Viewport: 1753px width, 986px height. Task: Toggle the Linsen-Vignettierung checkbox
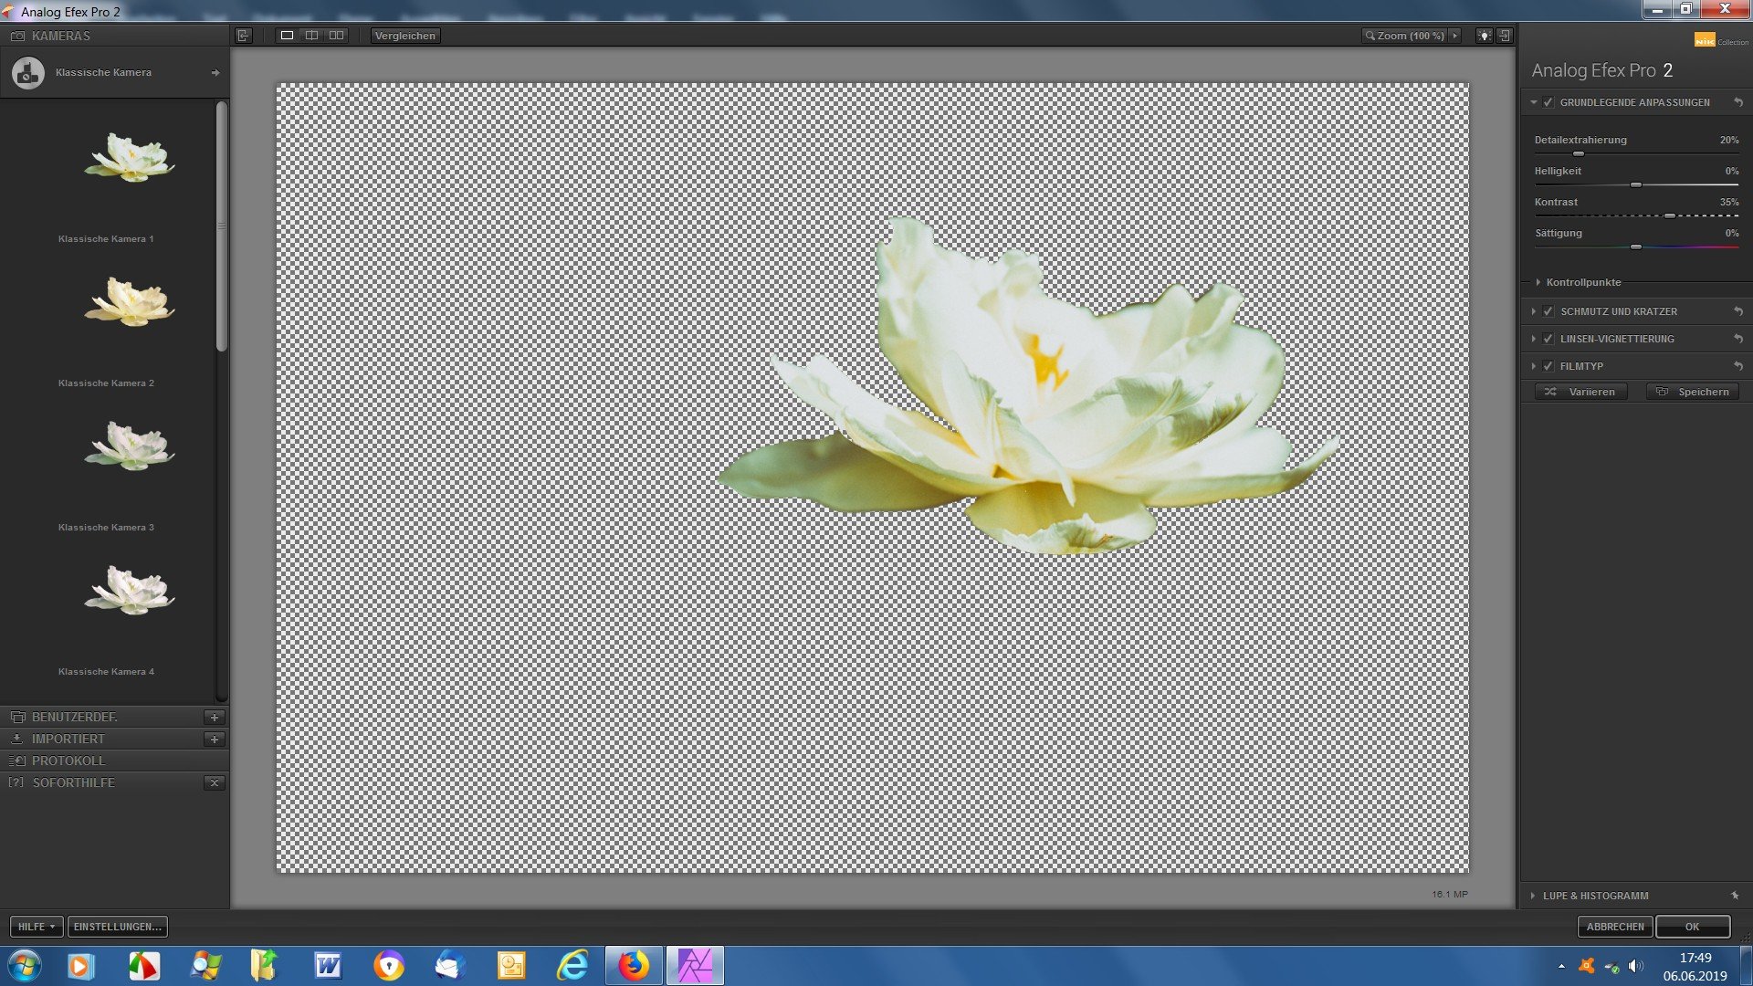pyautogui.click(x=1548, y=339)
